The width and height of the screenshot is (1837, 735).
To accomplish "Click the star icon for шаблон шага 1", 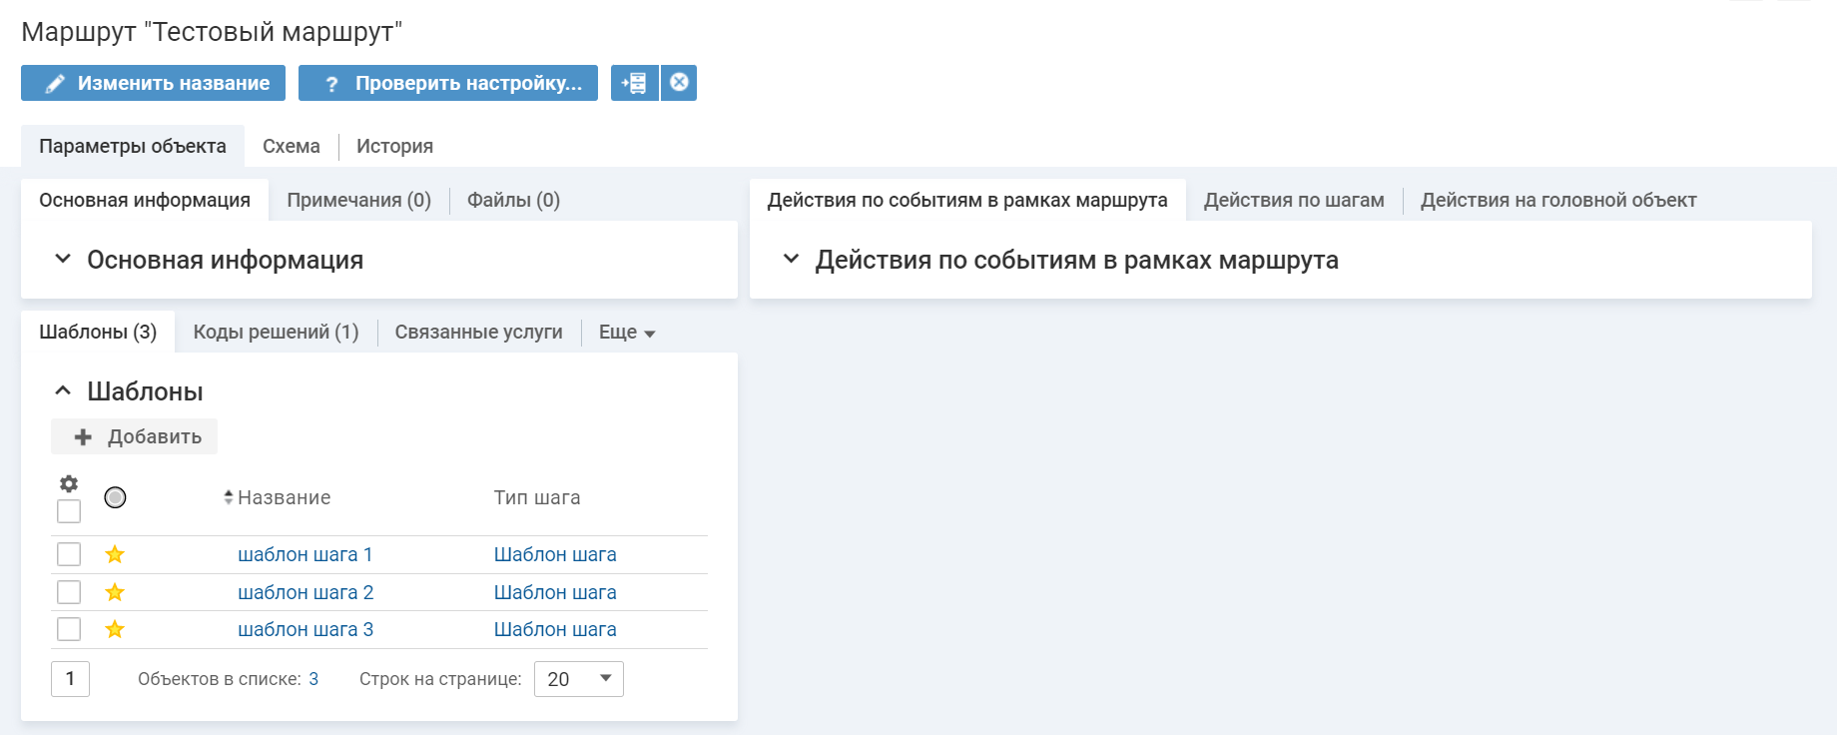I will [x=115, y=554].
